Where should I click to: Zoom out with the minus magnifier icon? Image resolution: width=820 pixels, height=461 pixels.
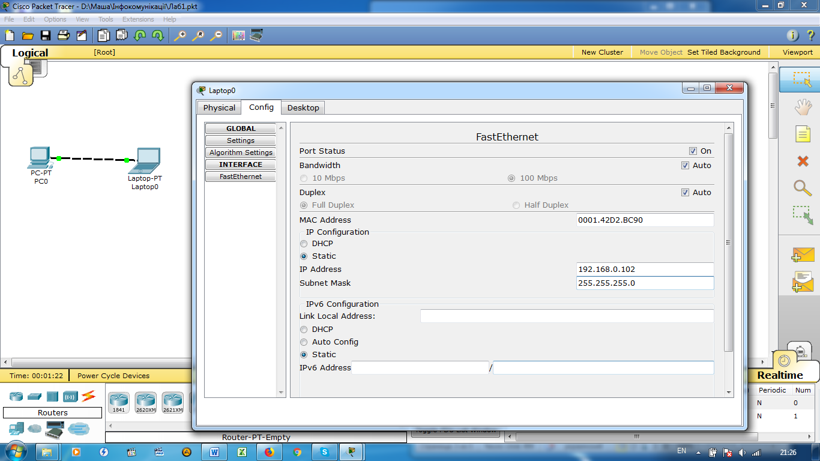tap(216, 35)
